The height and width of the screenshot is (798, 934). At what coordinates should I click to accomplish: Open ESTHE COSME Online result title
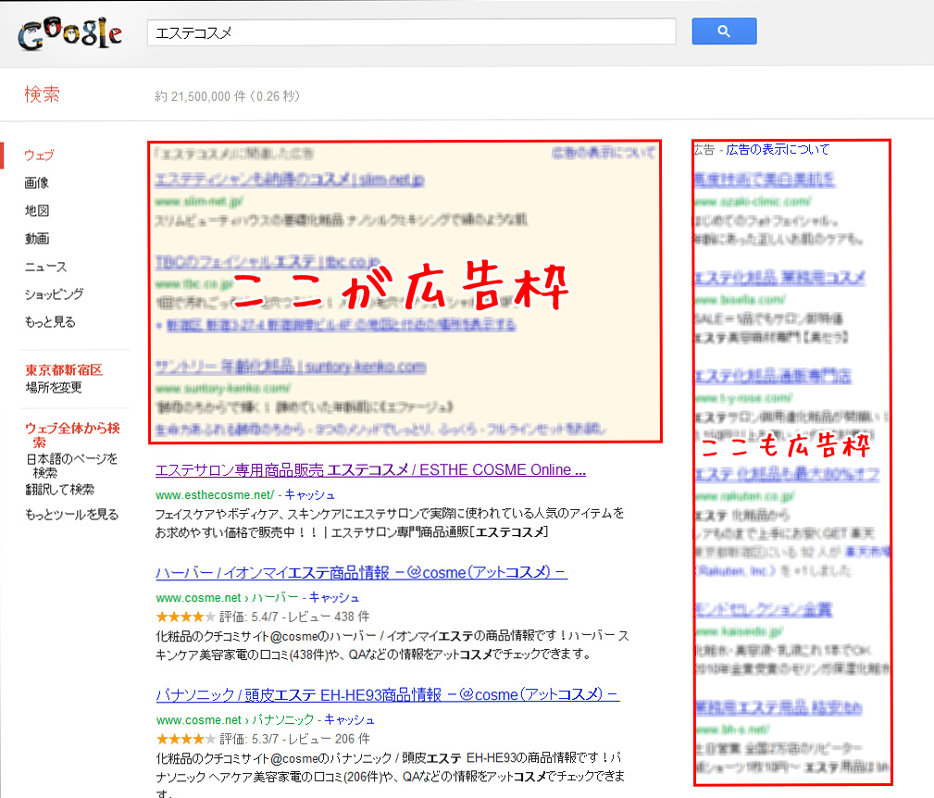click(370, 469)
